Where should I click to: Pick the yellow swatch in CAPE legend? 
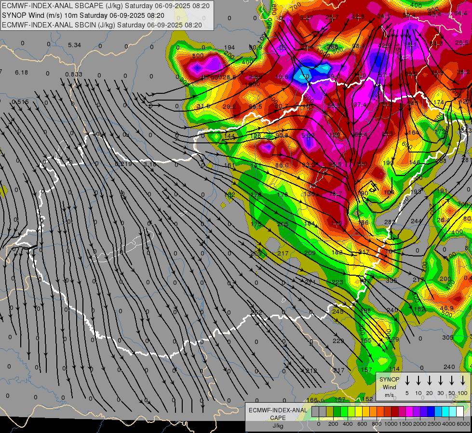click(x=359, y=412)
